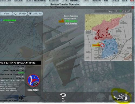Switch to the New campaign tab
The image size is (135, 104).
[6, 14]
